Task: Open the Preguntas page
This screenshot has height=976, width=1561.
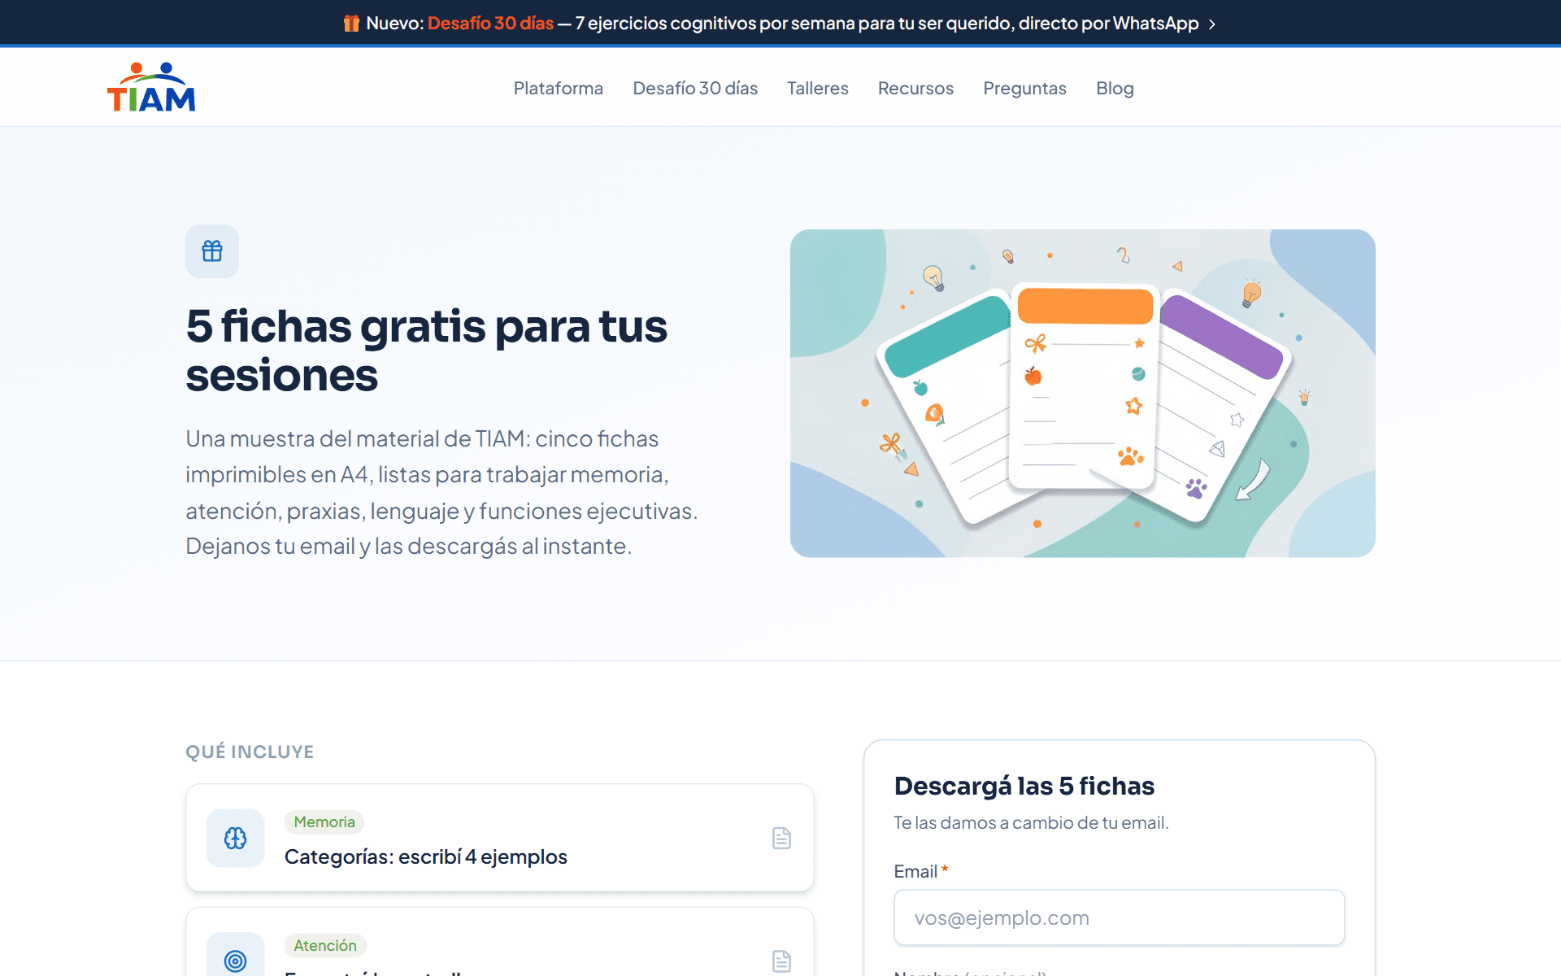Action: (x=1024, y=88)
